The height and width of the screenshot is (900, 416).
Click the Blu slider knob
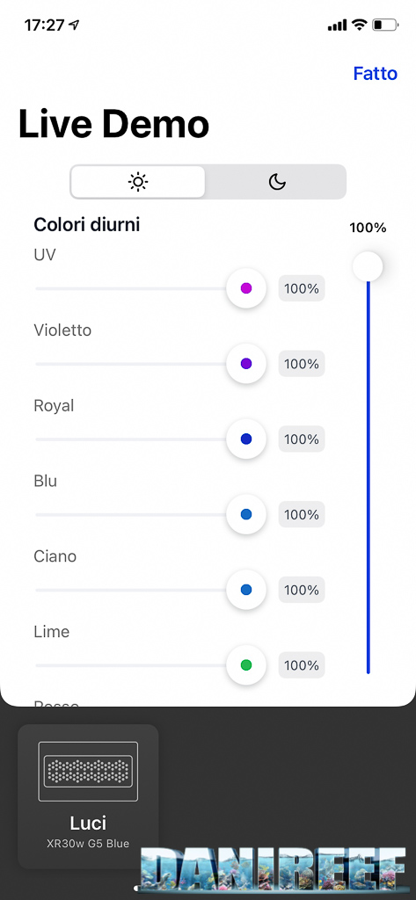(x=246, y=514)
